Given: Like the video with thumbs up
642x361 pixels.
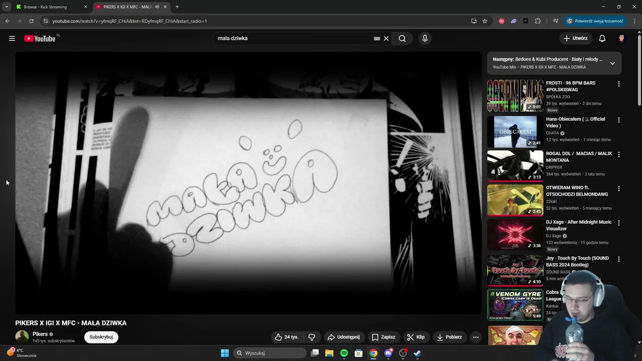Looking at the screenshot, I should click(x=286, y=337).
